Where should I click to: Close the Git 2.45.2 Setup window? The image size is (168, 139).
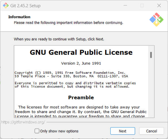(159, 5)
